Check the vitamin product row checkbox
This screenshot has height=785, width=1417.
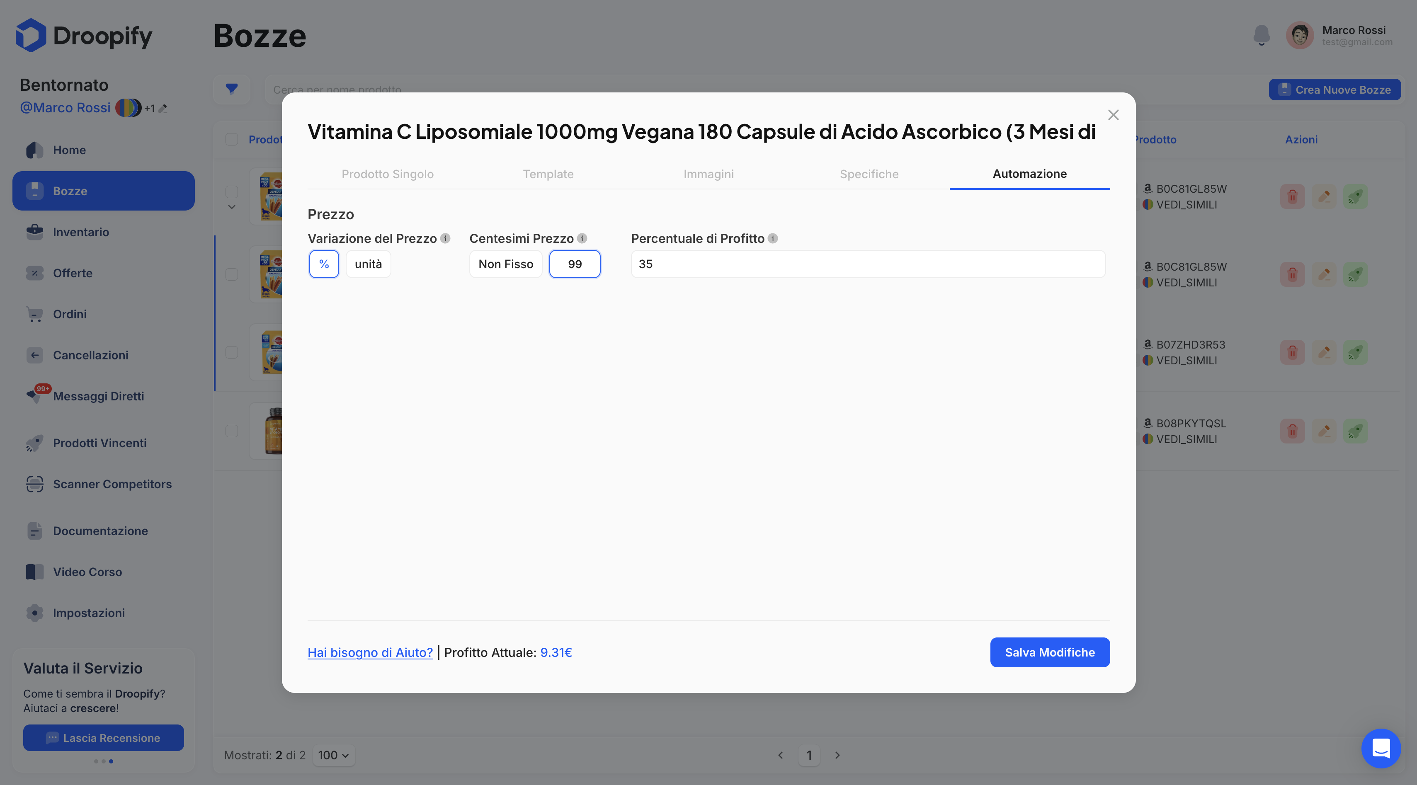[232, 431]
